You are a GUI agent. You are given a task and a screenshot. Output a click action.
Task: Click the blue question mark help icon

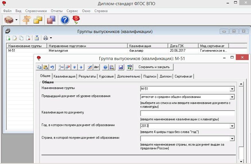click(x=65, y=20)
